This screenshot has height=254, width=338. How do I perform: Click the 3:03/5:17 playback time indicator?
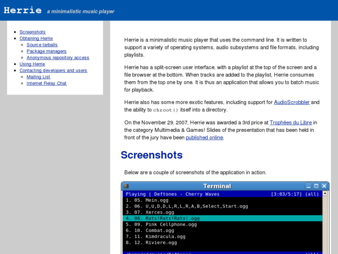coord(286,194)
